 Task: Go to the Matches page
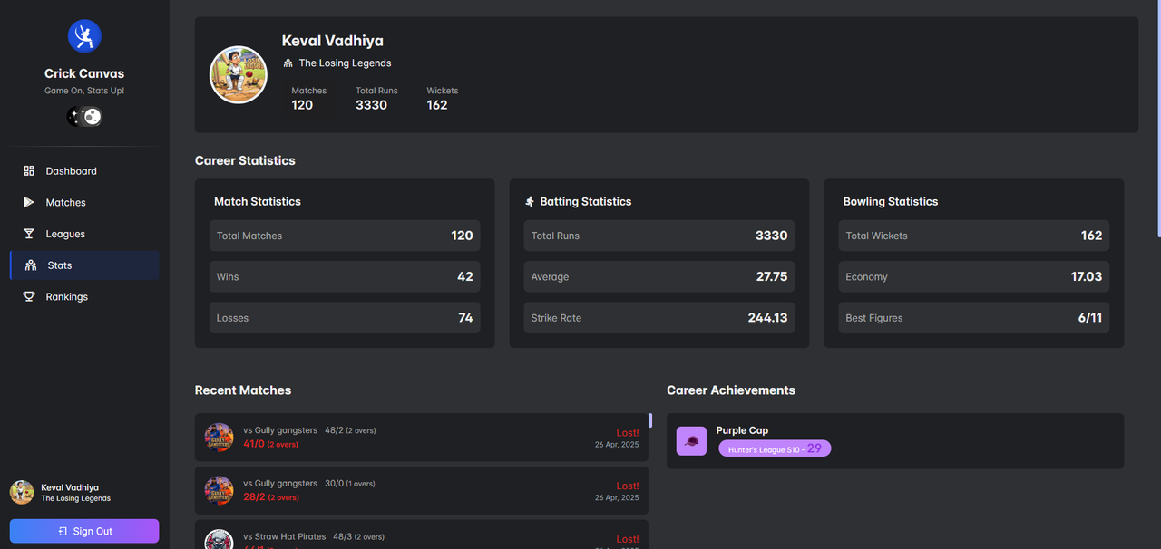pyautogui.click(x=84, y=202)
